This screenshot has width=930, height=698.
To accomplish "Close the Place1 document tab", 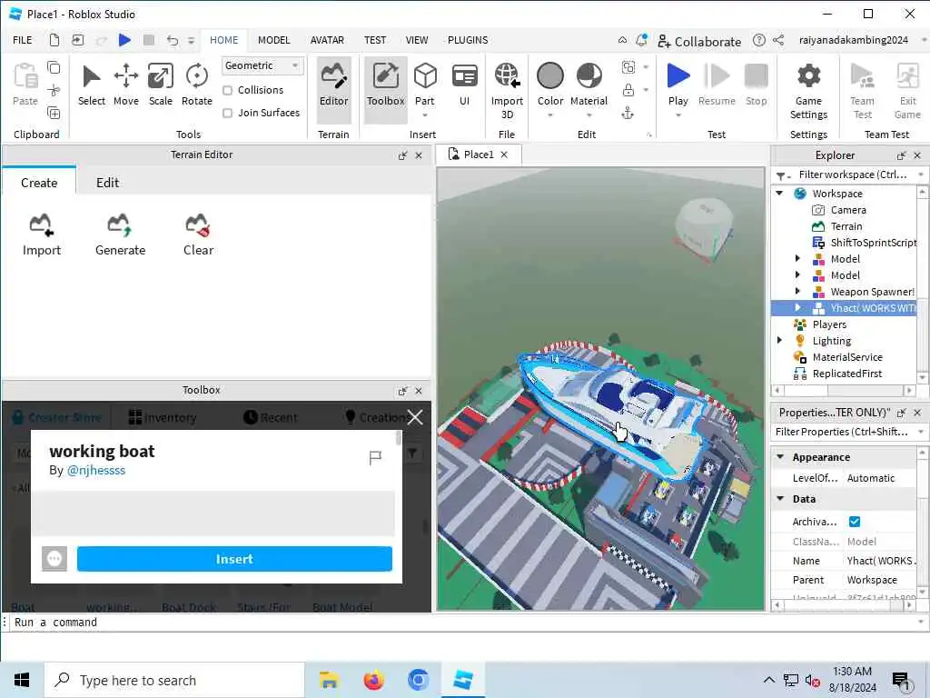I will tap(504, 155).
